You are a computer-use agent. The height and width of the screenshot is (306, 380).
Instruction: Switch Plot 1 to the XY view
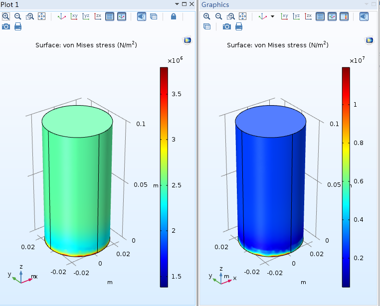[74, 16]
